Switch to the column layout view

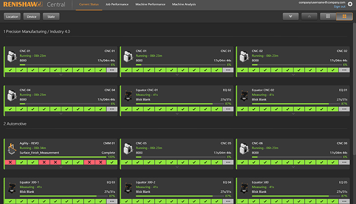(x=328, y=16)
